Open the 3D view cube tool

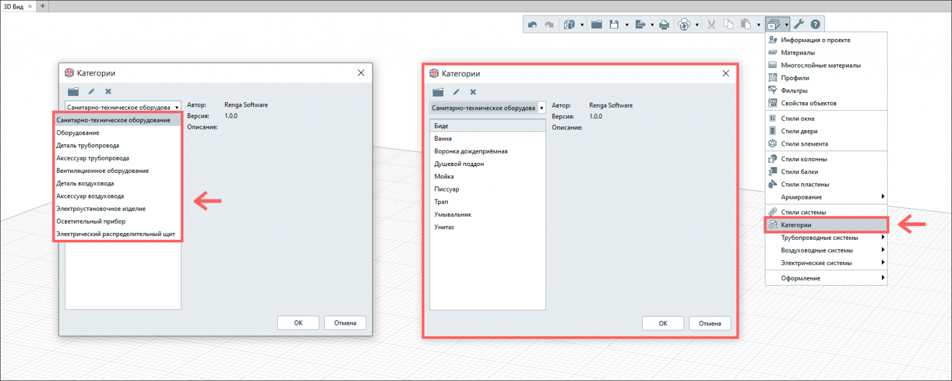point(569,25)
